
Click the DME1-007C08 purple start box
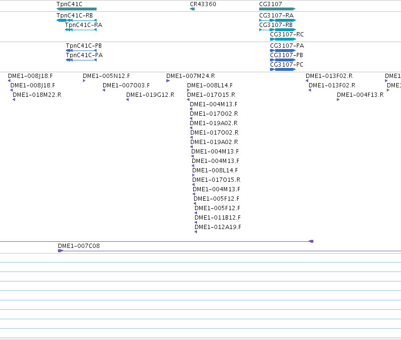[x=60, y=251]
